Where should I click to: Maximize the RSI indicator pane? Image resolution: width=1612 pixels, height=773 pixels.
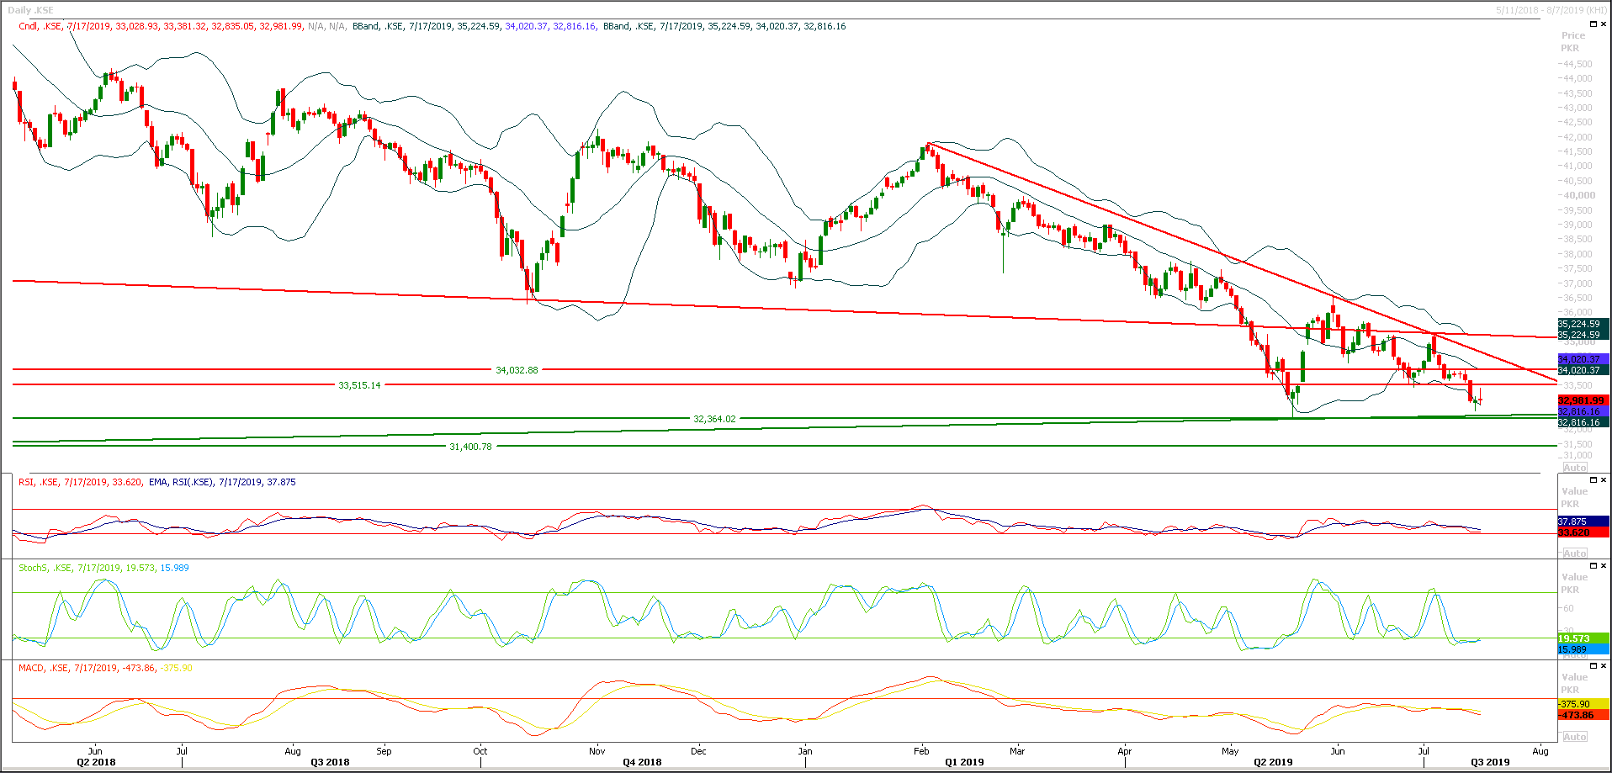point(1593,480)
